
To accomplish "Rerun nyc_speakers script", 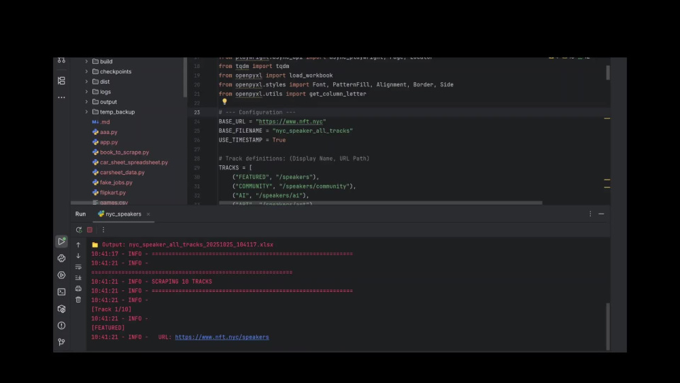I will (x=78, y=230).
